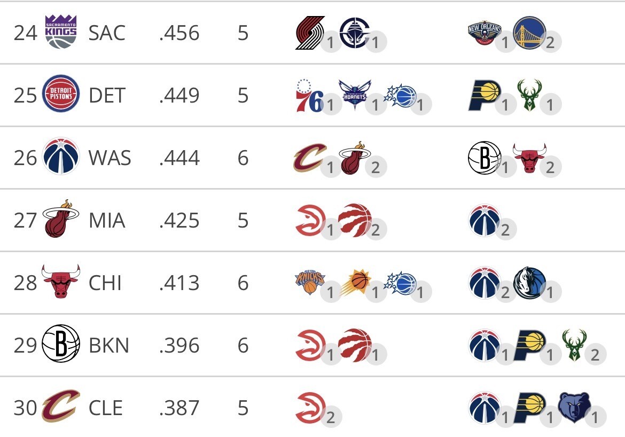
Task: Open the CLE team name link
Action: [106, 408]
